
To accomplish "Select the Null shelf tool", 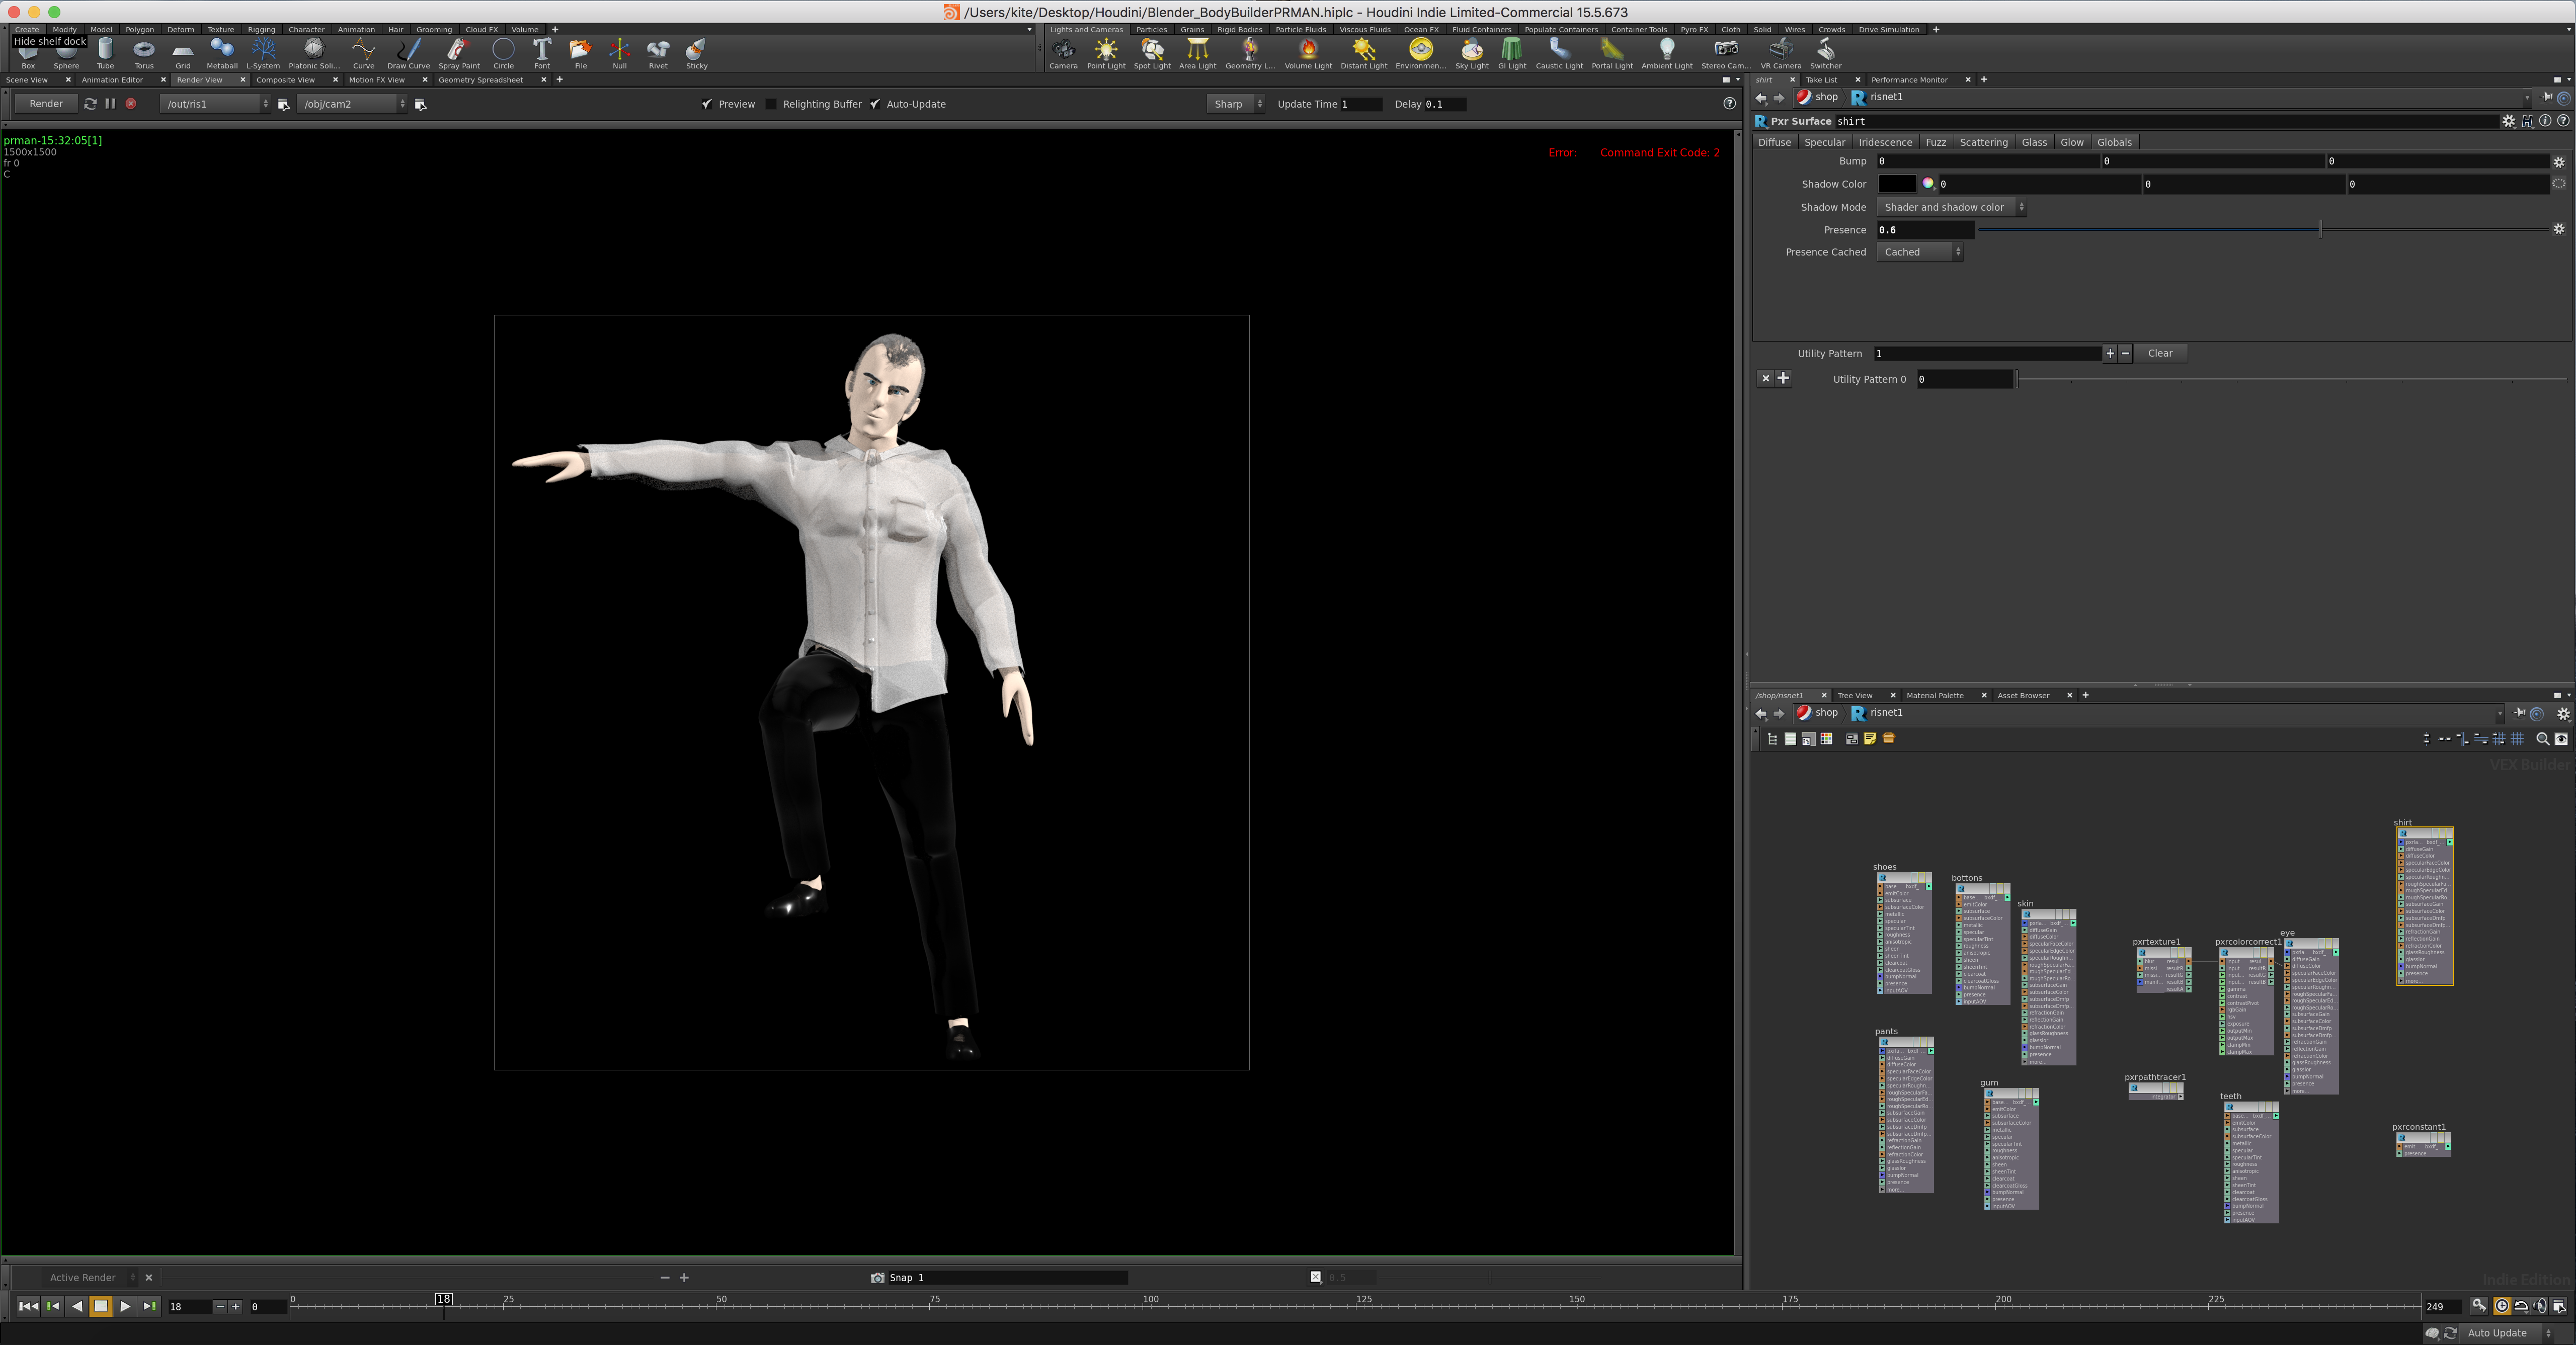I will 620,53.
